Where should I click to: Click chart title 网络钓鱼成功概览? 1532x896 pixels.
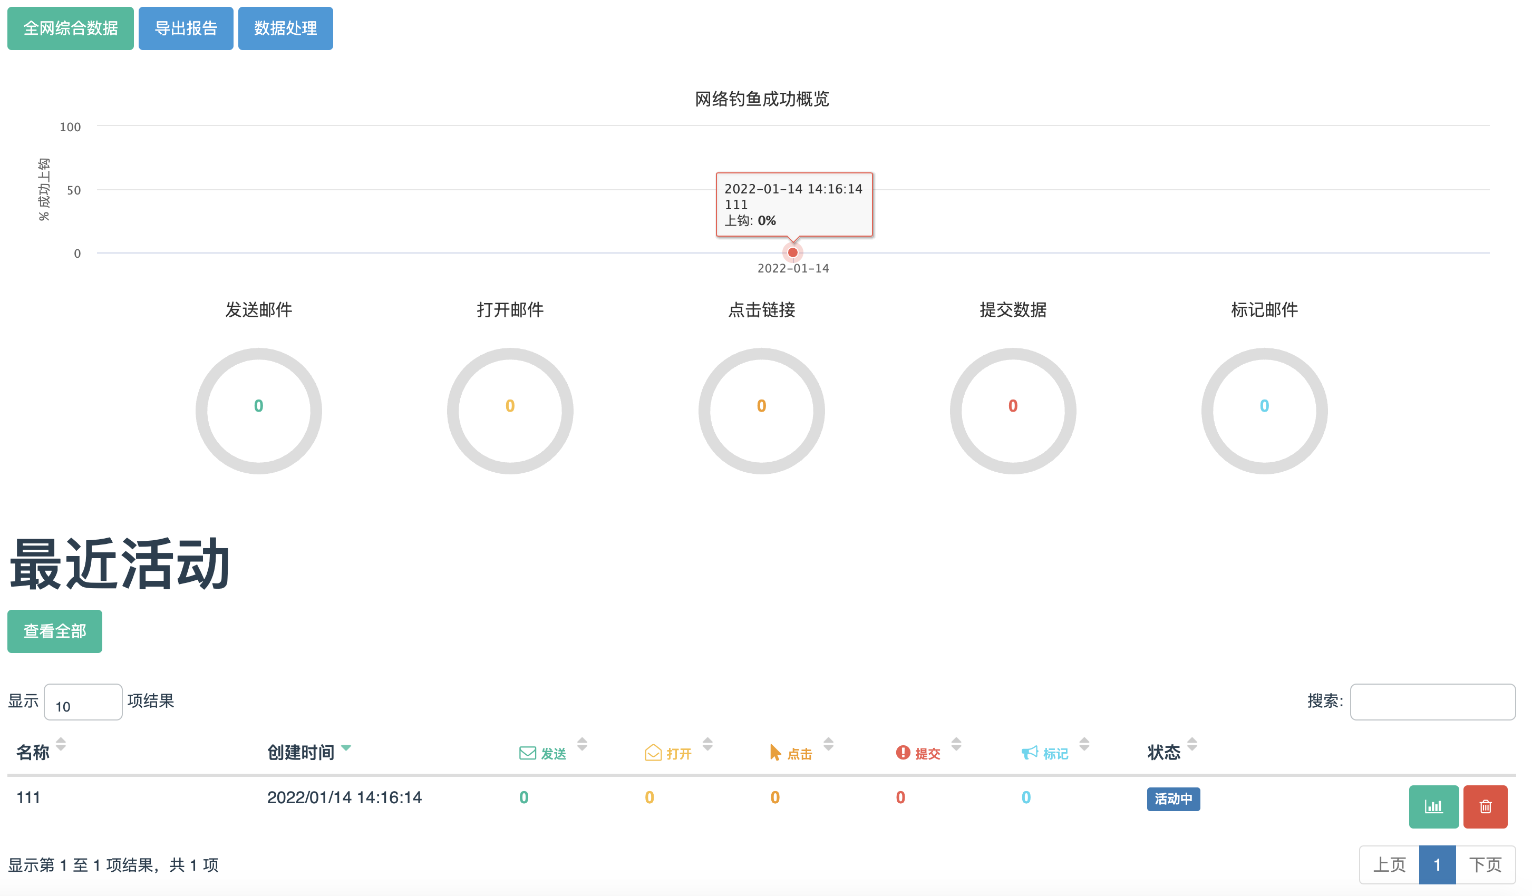tap(762, 99)
